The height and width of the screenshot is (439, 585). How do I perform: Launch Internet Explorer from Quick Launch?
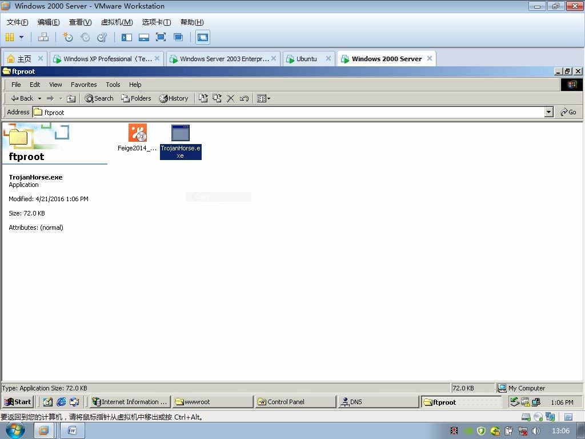coord(61,402)
